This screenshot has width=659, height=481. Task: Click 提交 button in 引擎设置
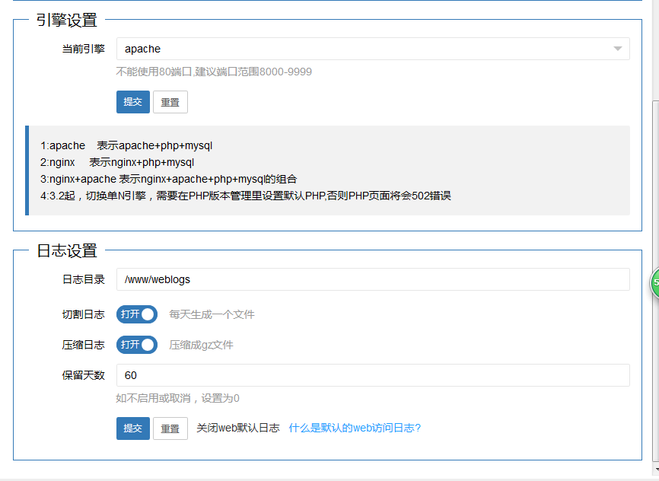[x=133, y=102]
